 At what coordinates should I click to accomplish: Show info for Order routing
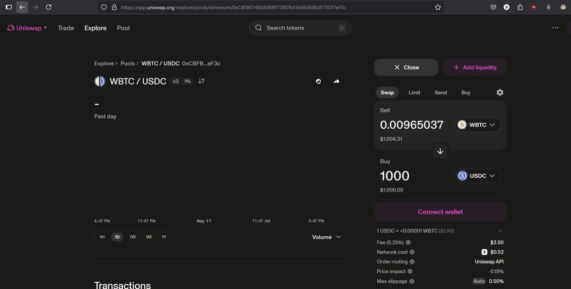(x=412, y=261)
